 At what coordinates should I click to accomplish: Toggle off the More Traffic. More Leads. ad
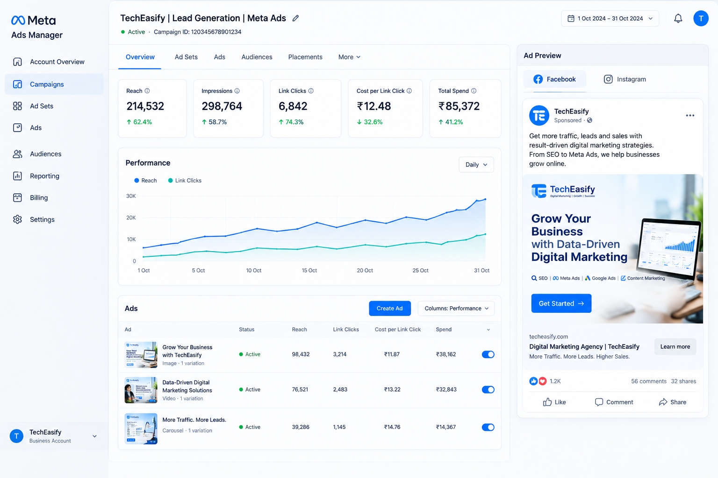[488, 427]
